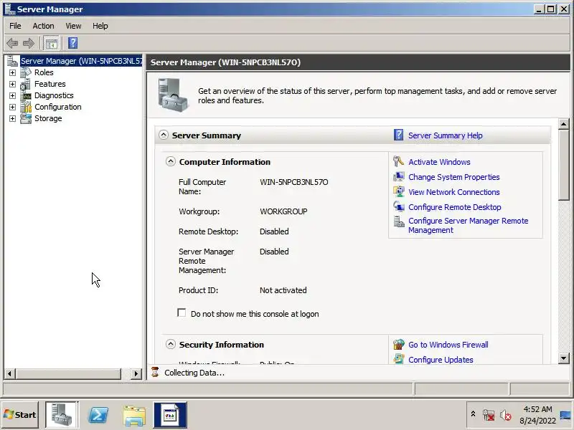
Task: Click Configure Server Manager Remote Management link
Action: click(x=469, y=226)
